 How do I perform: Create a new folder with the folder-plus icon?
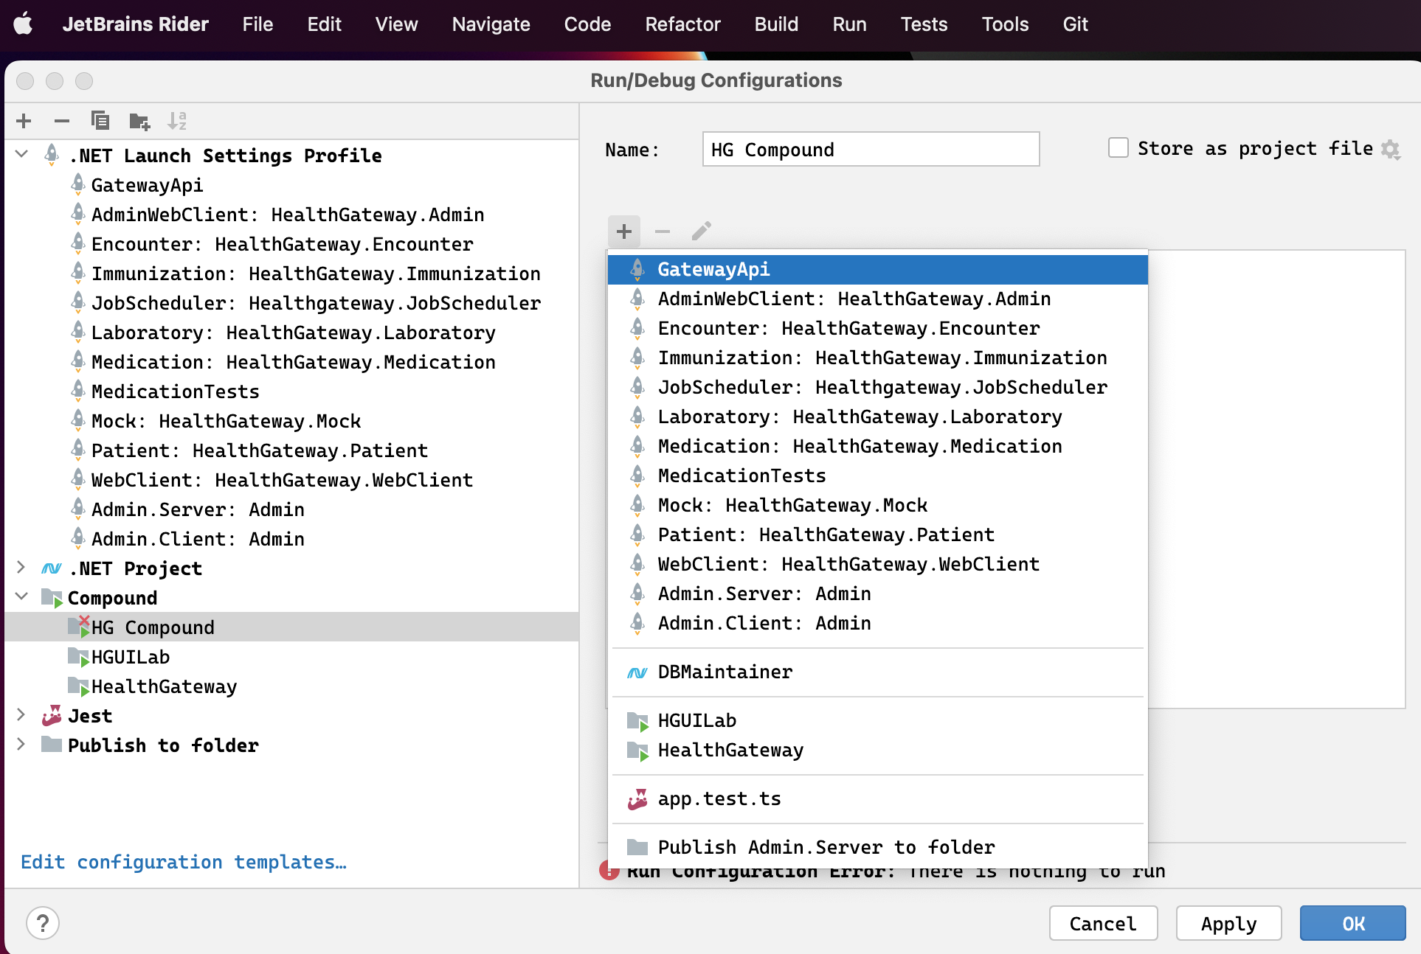[139, 121]
